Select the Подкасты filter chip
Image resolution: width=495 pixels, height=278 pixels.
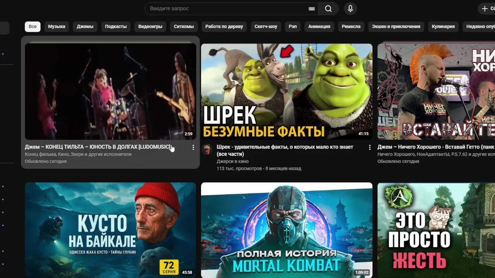[116, 26]
